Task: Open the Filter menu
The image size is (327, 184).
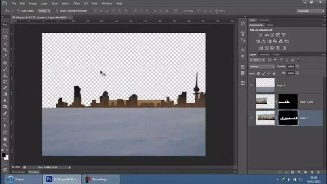Action: (77, 3)
